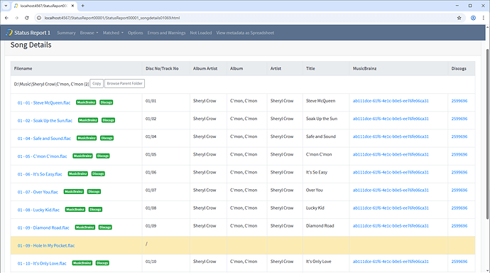Click Status Report 1 brand title
The width and height of the screenshot is (490, 273).
pos(32,33)
